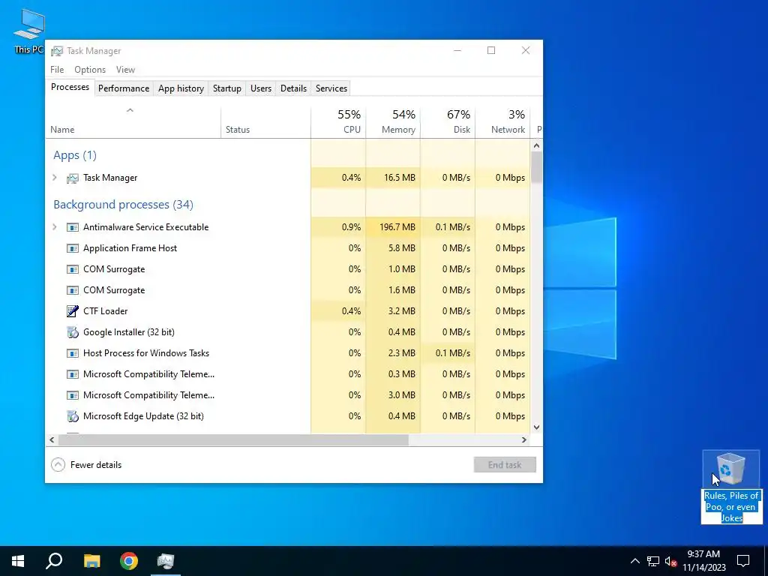This screenshot has height=576, width=768.
Task: Select Application Frame Host process name
Action: (x=130, y=248)
